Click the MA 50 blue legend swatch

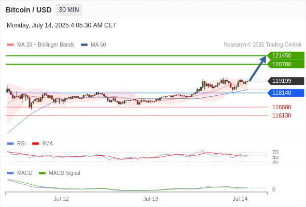[x=84, y=45]
